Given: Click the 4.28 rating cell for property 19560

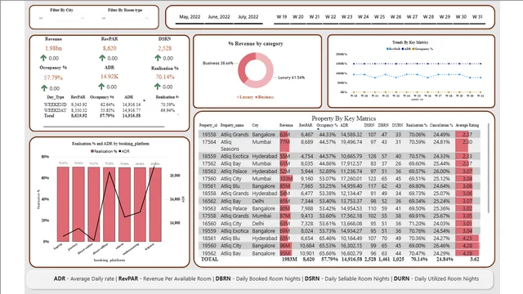Looking at the screenshot, I should point(467,246).
